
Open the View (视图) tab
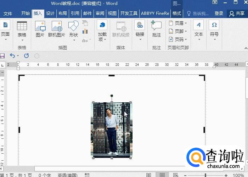pos(112,13)
